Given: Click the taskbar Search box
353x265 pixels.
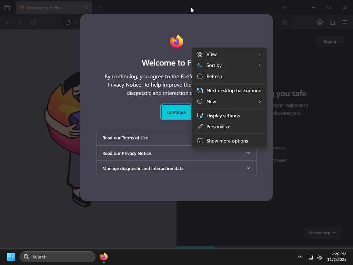Looking at the screenshot, I should (x=58, y=257).
